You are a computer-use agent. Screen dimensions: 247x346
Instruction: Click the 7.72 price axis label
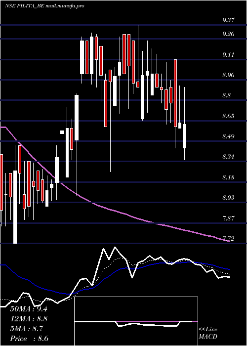[x=228, y=239]
